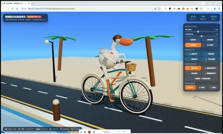Reload the page with the refresh icon
Screen dimensions: 223x134
[x=13, y=9]
